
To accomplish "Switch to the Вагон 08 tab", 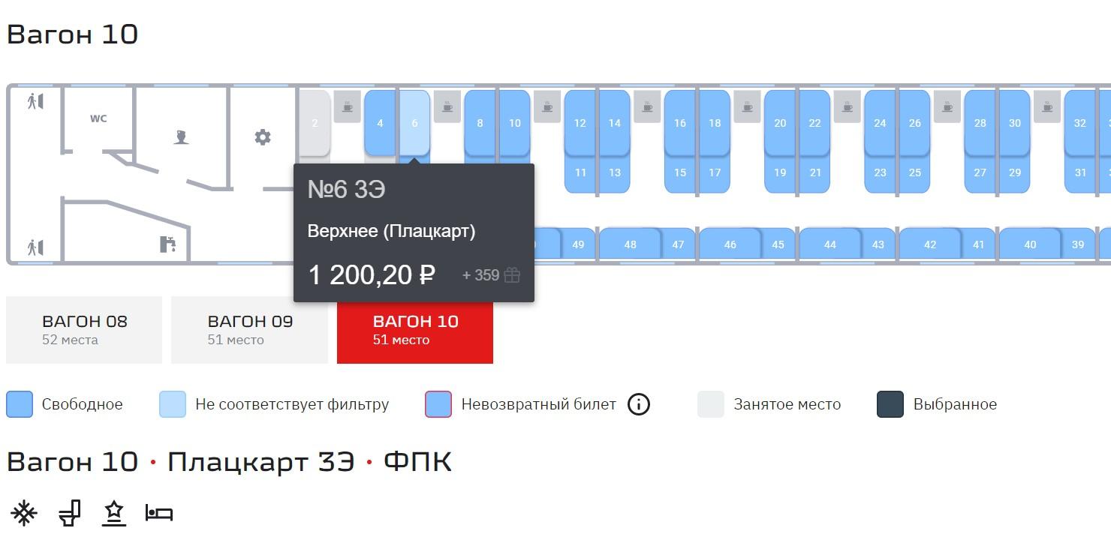I will tap(84, 330).
